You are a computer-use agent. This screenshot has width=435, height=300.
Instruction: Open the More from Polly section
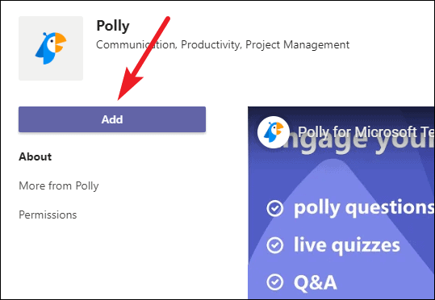59,185
